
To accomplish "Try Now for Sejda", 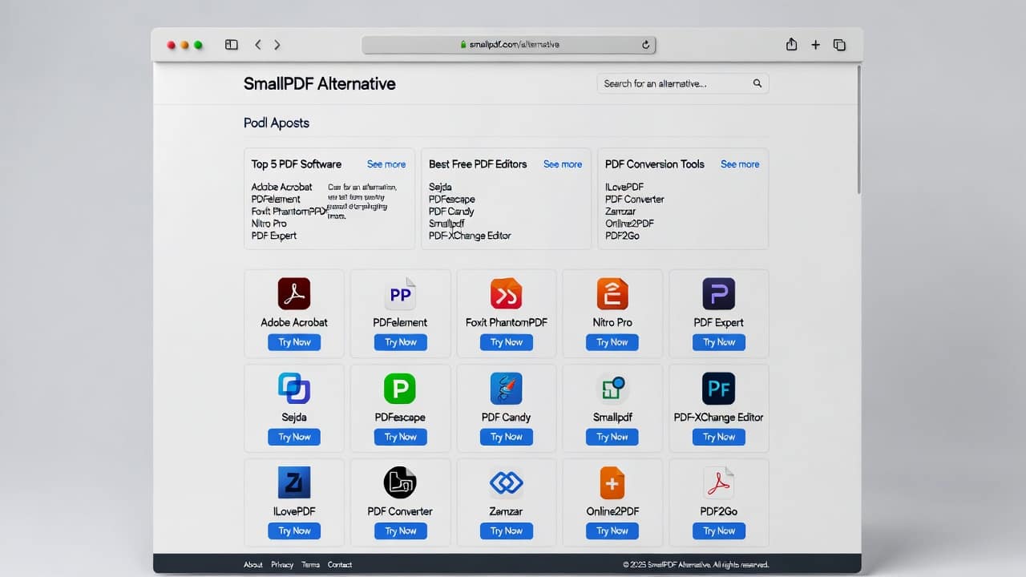I will (294, 437).
